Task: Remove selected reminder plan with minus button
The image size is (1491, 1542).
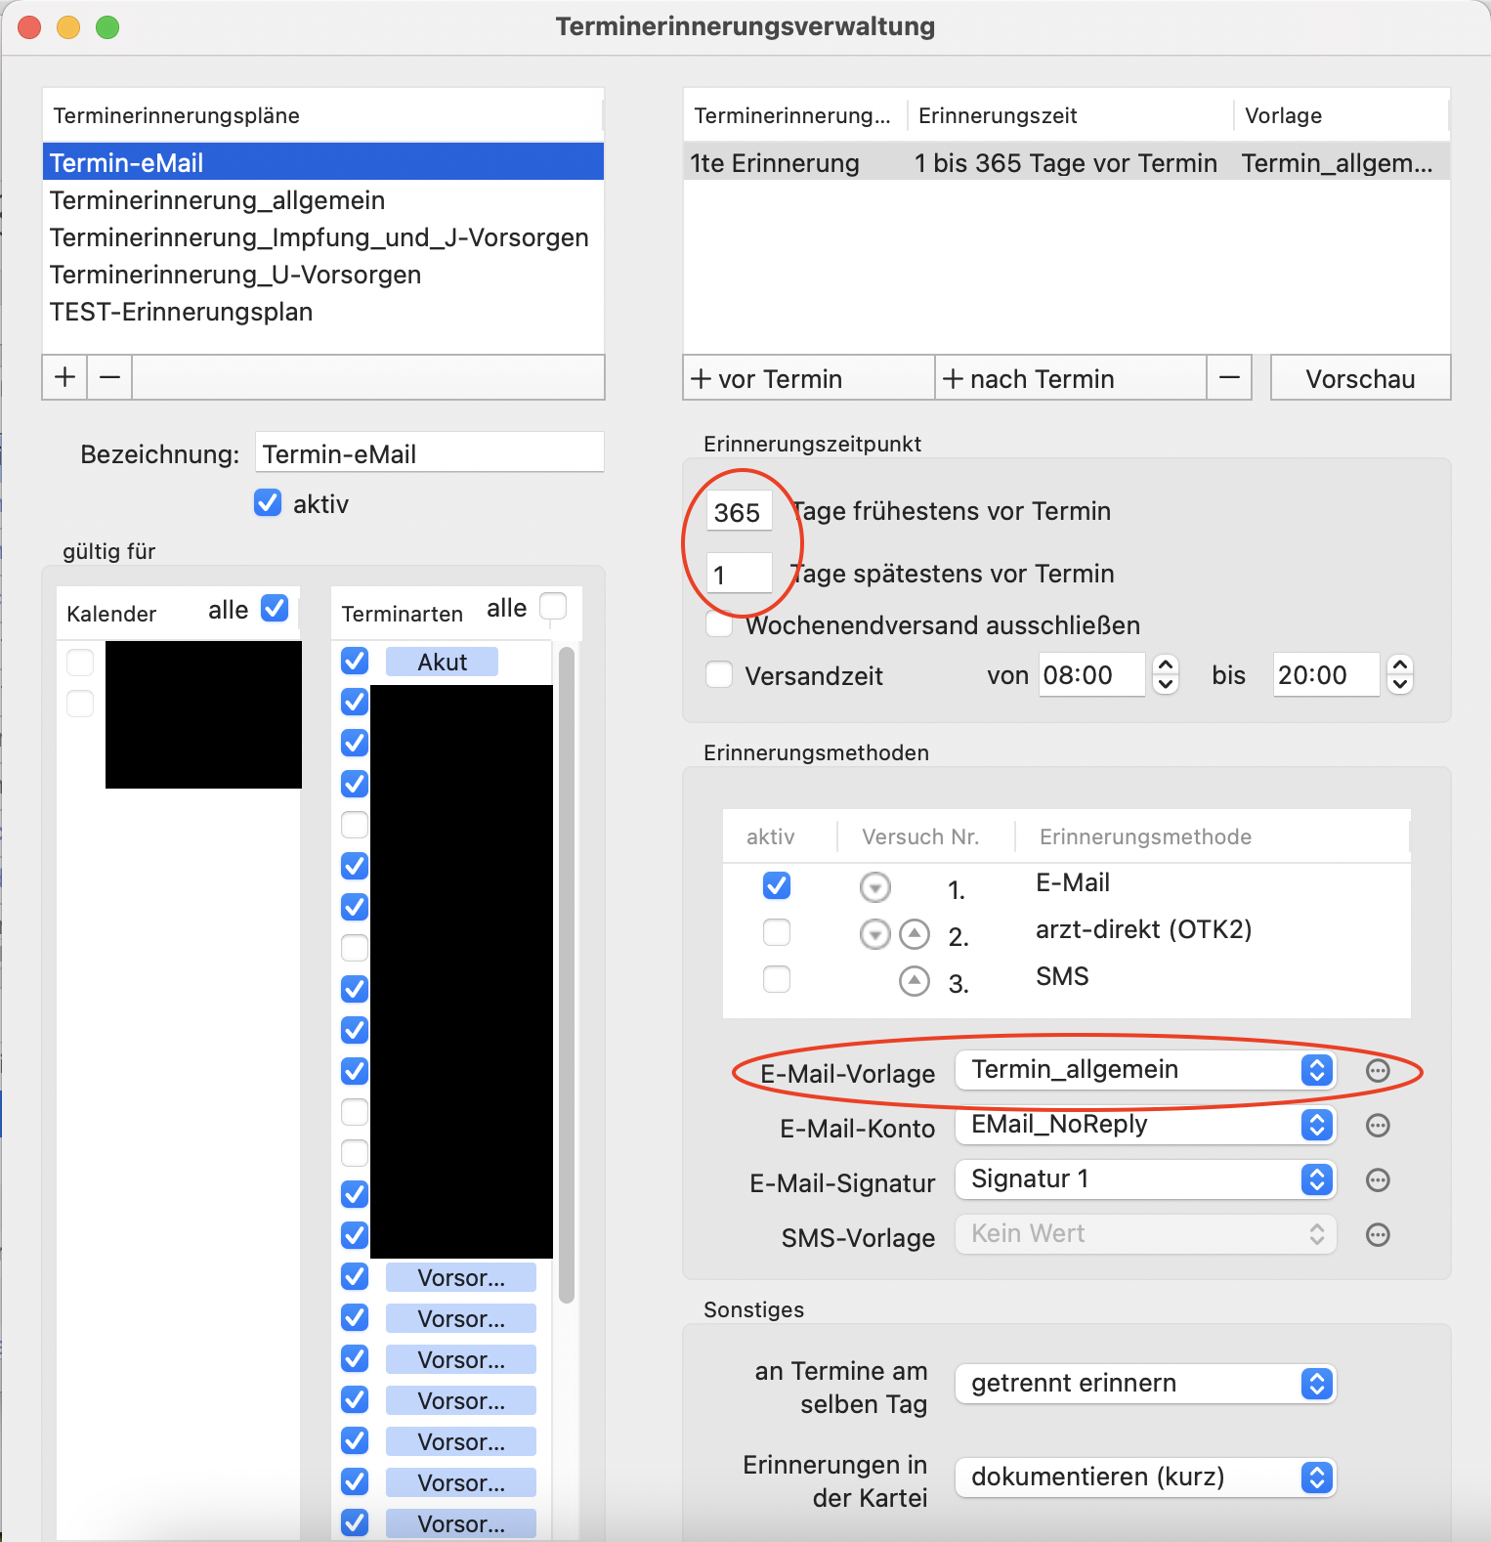Action: (110, 377)
